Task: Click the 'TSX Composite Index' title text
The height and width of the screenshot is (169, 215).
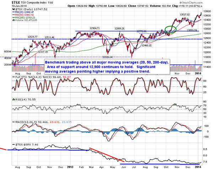Action: pos(34,2)
